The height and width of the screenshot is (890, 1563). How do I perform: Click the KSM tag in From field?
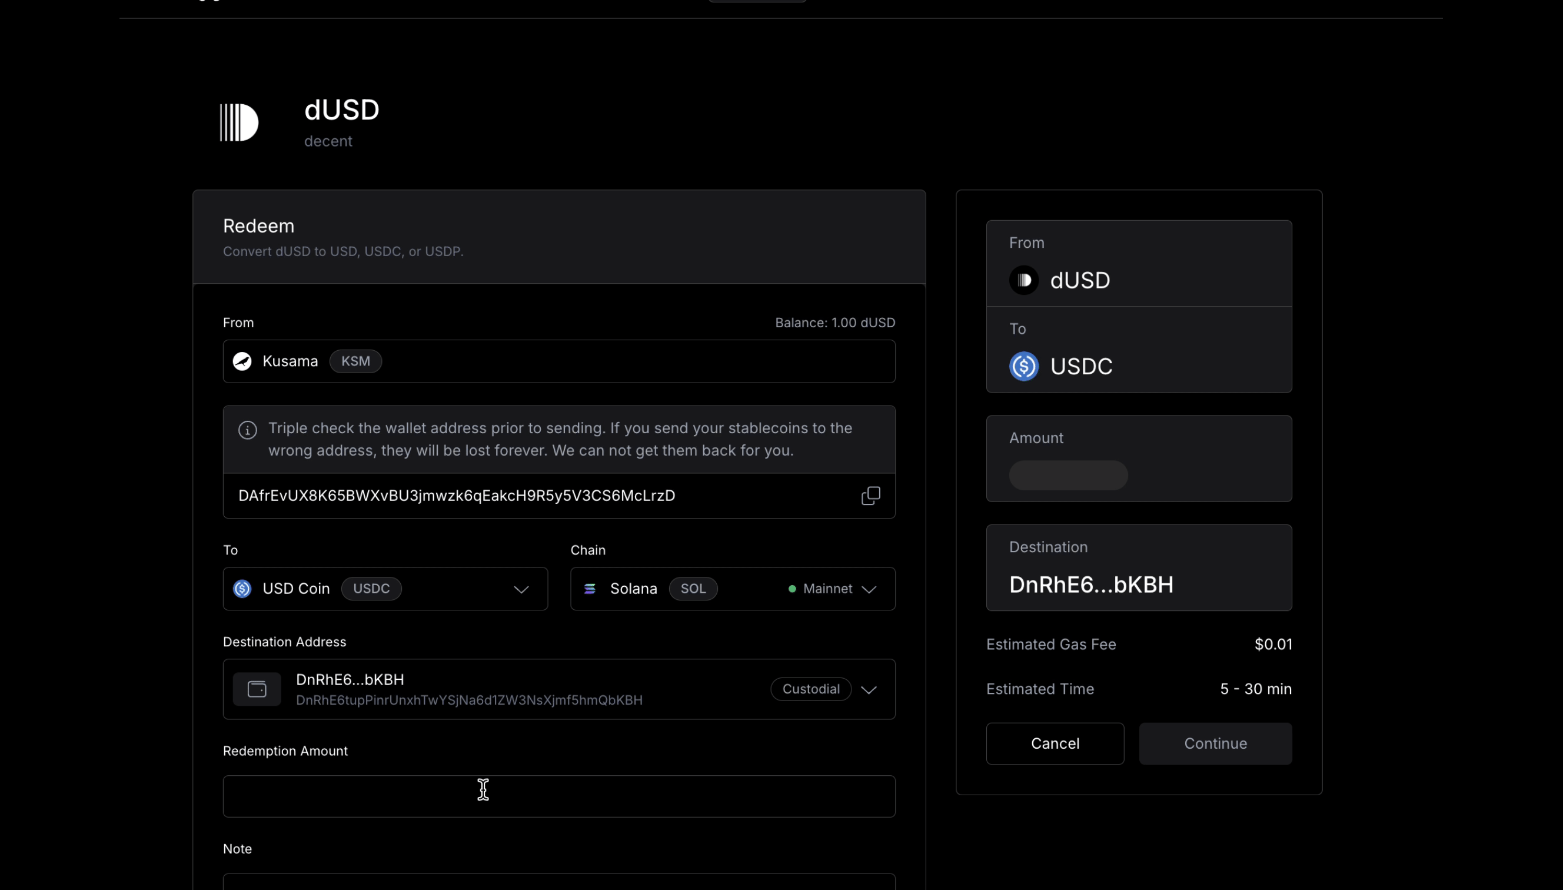(x=355, y=361)
